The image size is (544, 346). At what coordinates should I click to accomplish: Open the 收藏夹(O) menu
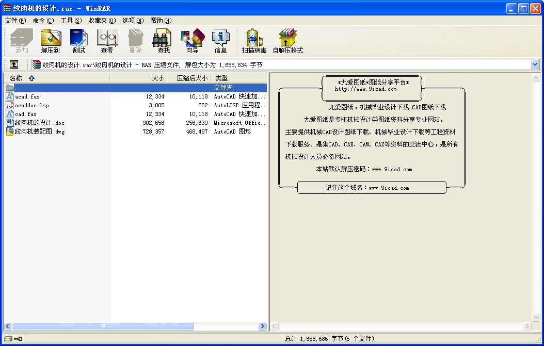tap(102, 21)
